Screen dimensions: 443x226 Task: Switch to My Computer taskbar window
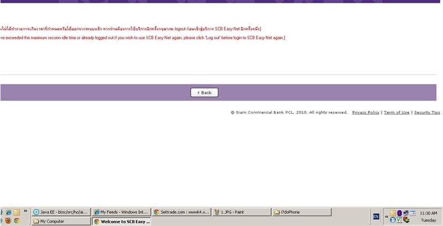point(61,222)
